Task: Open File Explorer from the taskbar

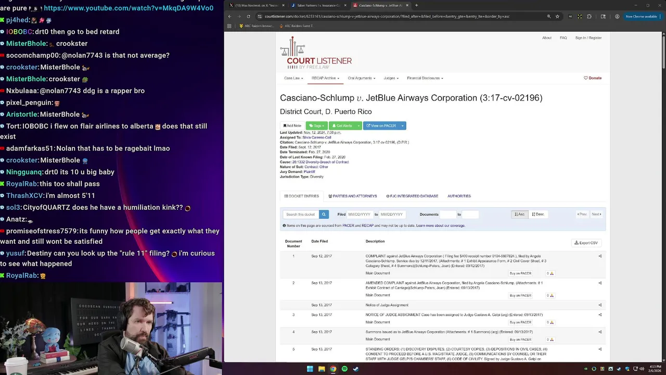Action: click(322, 369)
